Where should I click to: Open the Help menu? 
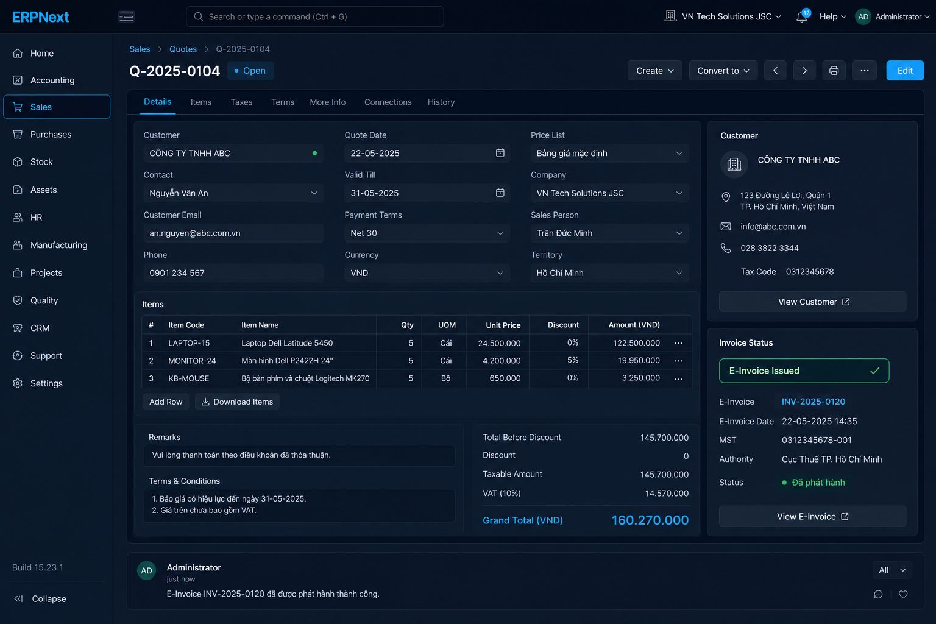[x=833, y=16]
